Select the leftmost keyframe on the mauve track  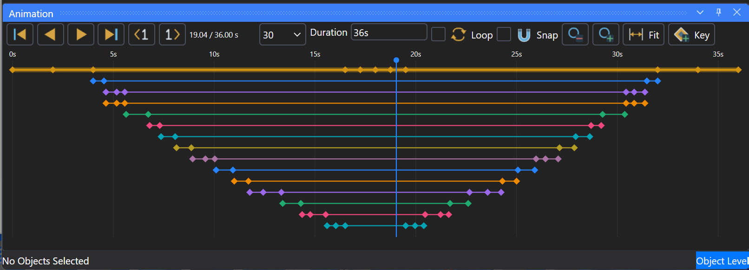point(193,159)
